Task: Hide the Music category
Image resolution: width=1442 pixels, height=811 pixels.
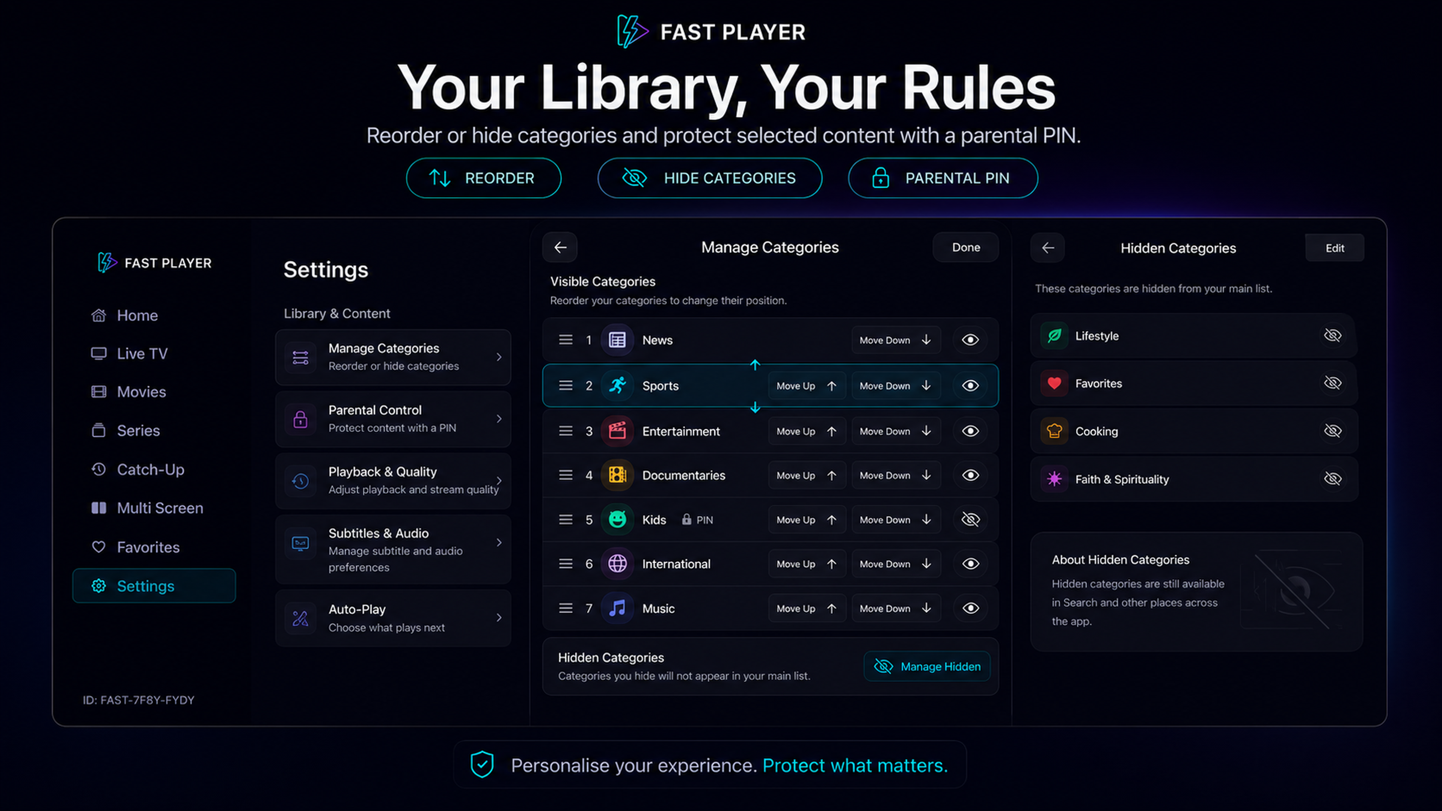Action: point(970,608)
